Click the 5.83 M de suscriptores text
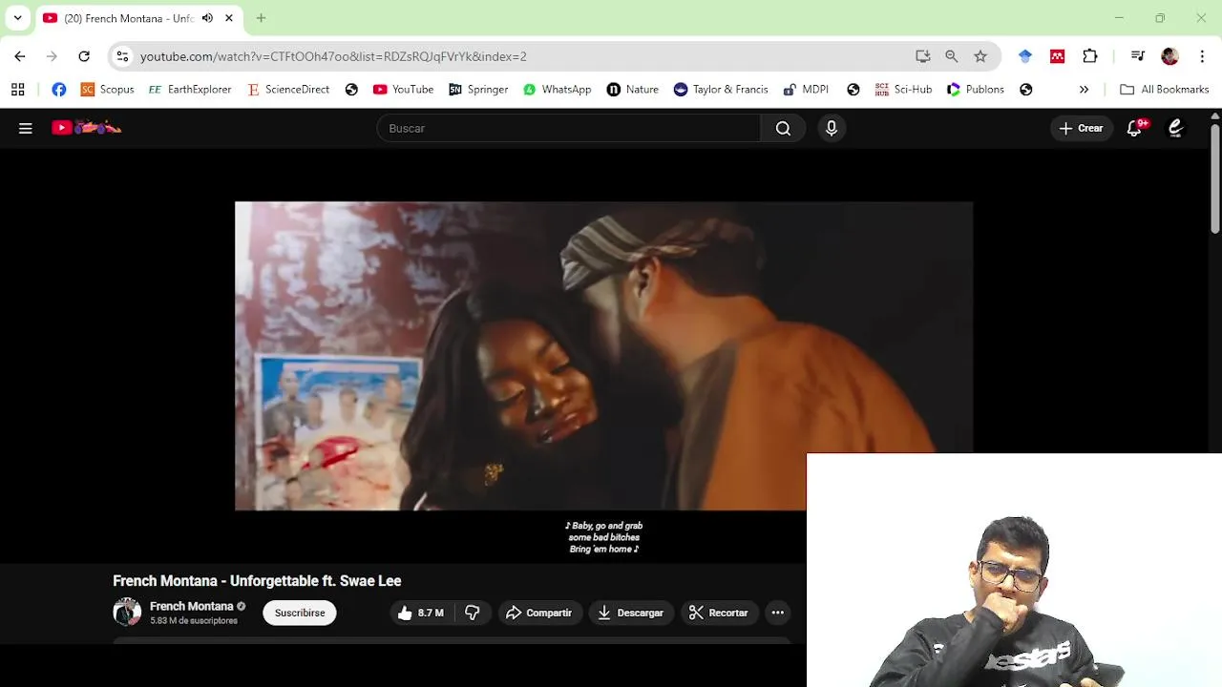1222x687 pixels. [x=194, y=620]
